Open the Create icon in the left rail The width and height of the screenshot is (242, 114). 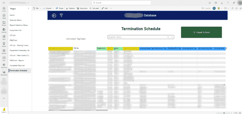point(4,16)
